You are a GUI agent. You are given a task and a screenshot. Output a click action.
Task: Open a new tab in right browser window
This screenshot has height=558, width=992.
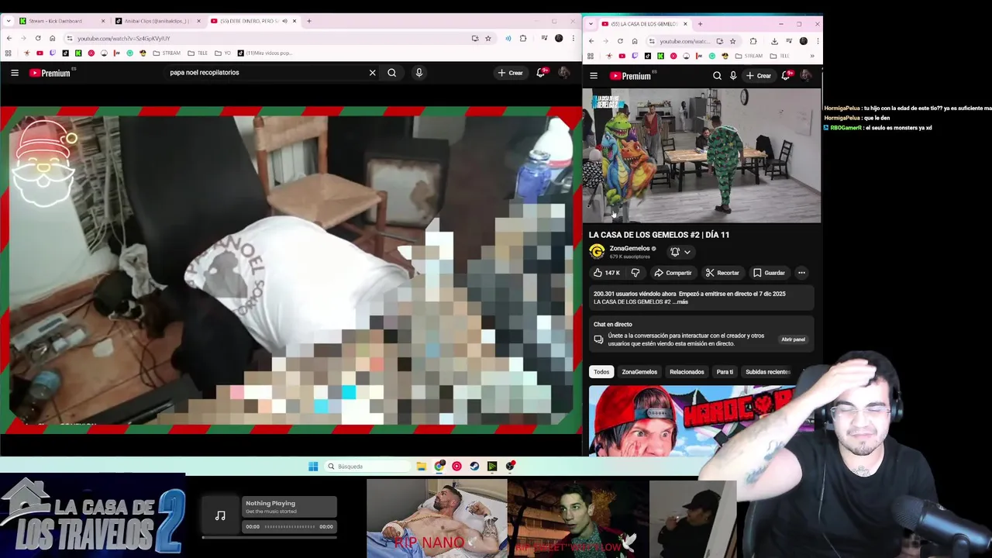[x=700, y=24]
